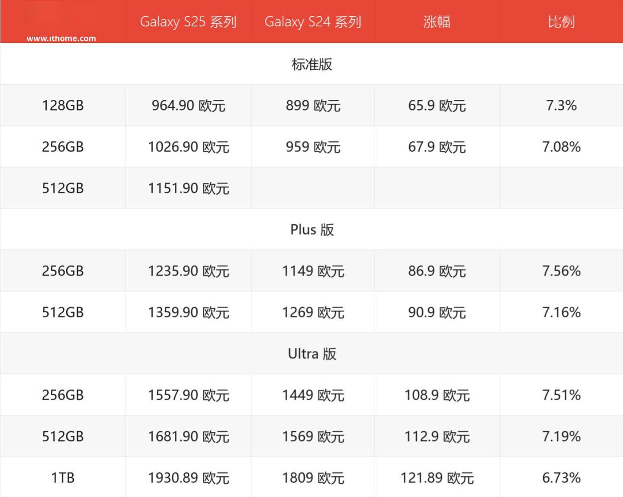Click the 7.08% ratio cell
Image resolution: width=623 pixels, height=497 pixels.
(x=561, y=147)
